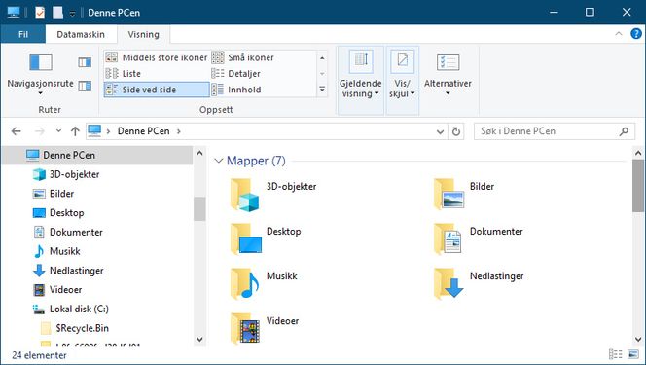Select Middels store ikoner layout
The image size is (646, 365).
157,57
